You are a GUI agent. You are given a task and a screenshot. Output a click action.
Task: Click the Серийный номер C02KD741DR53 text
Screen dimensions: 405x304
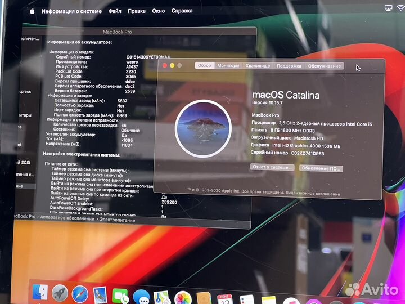pyautogui.click(x=287, y=153)
